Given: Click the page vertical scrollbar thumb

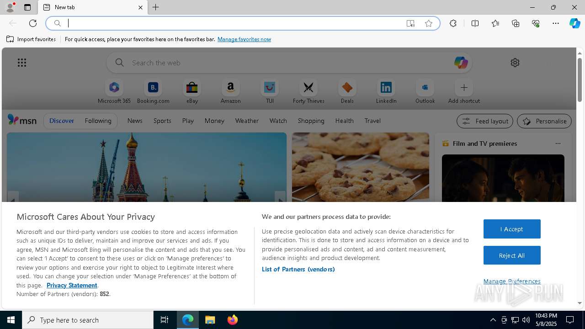Looking at the screenshot, I should click(580, 80).
